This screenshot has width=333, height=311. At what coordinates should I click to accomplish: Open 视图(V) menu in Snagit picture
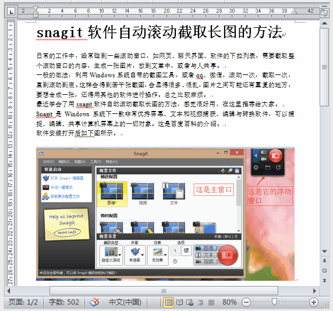coord(80,162)
